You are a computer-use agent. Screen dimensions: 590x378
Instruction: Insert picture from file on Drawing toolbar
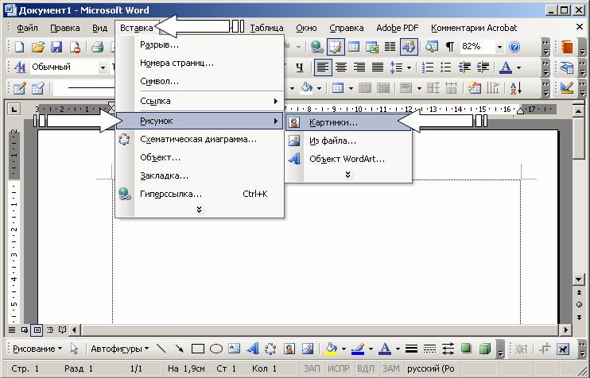[308, 349]
